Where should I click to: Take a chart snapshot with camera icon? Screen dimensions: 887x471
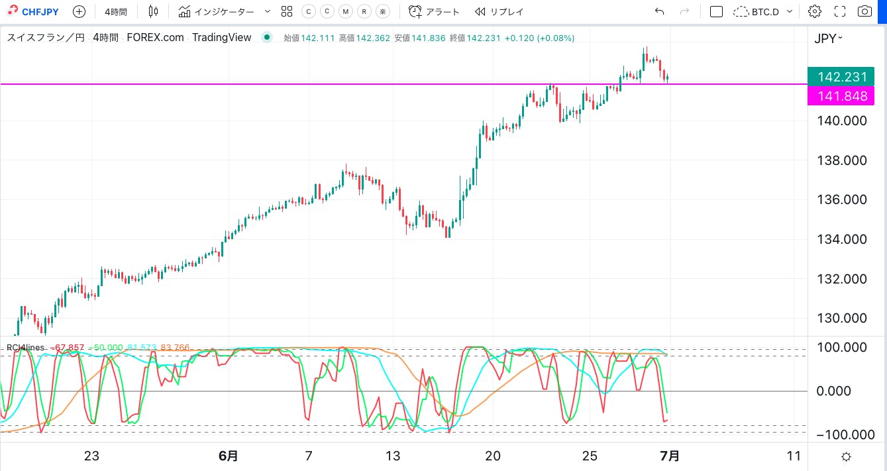[864, 11]
